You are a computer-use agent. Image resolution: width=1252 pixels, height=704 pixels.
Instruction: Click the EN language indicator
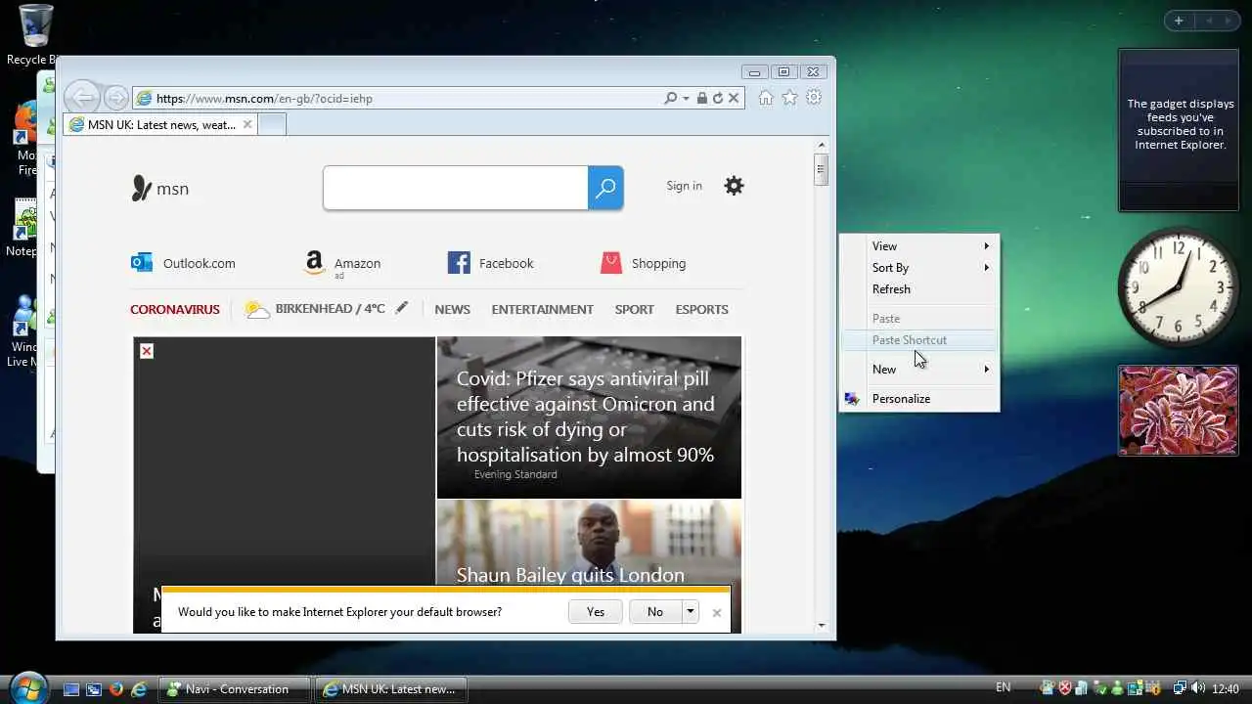pyautogui.click(x=1004, y=688)
